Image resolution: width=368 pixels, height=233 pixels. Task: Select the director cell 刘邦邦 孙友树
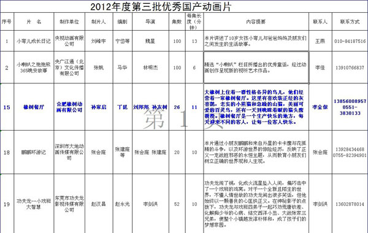tap(150, 107)
